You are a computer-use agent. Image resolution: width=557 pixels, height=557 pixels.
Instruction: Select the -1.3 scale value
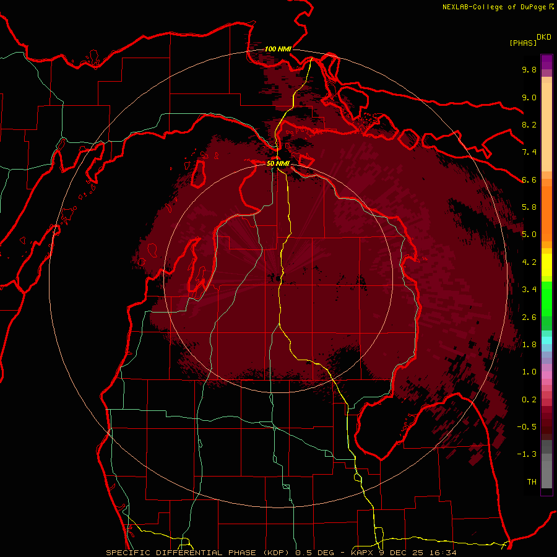coord(527,454)
